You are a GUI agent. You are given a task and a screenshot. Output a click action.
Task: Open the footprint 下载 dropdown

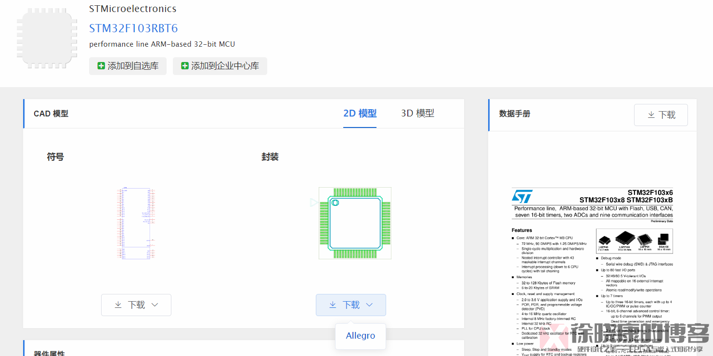click(x=351, y=305)
